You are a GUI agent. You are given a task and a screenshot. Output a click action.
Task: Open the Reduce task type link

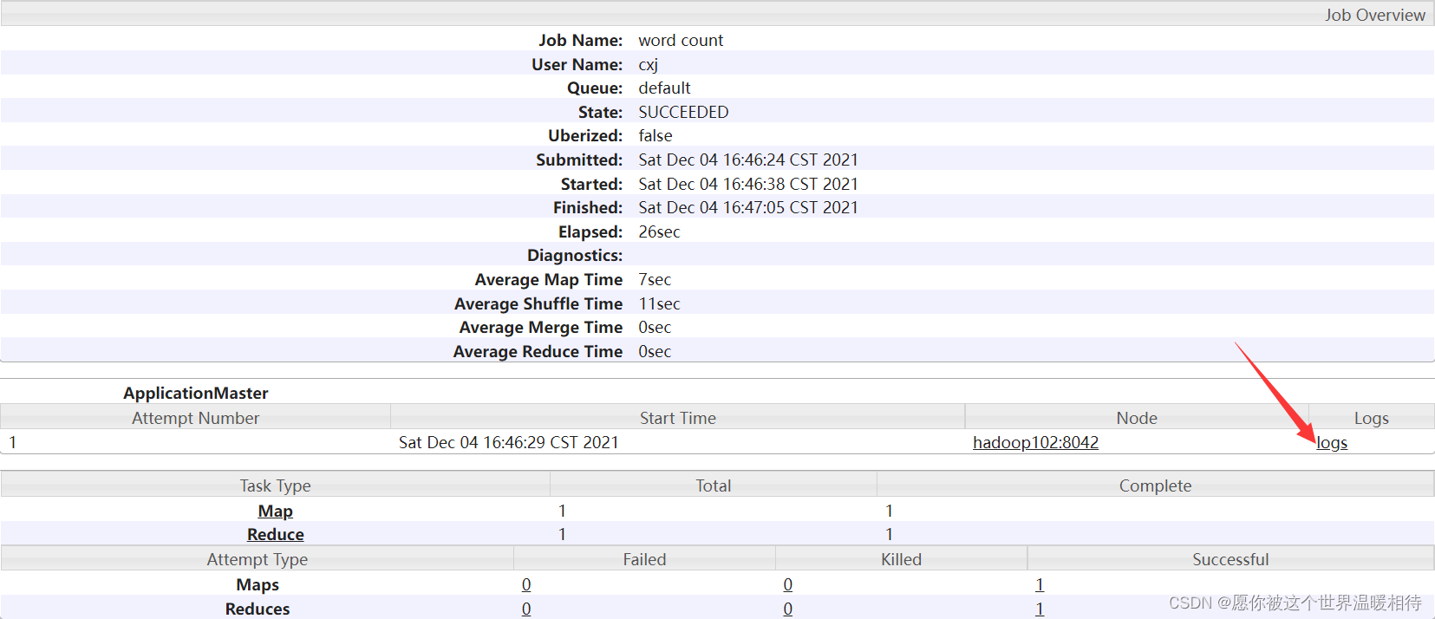click(x=276, y=535)
